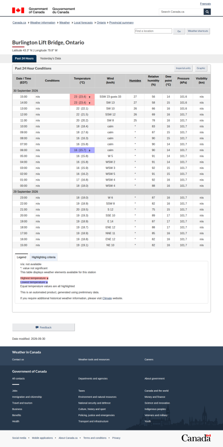223x447 pixels.
Task: Open Money and finance link
Action: pyautogui.click(x=154, y=397)
